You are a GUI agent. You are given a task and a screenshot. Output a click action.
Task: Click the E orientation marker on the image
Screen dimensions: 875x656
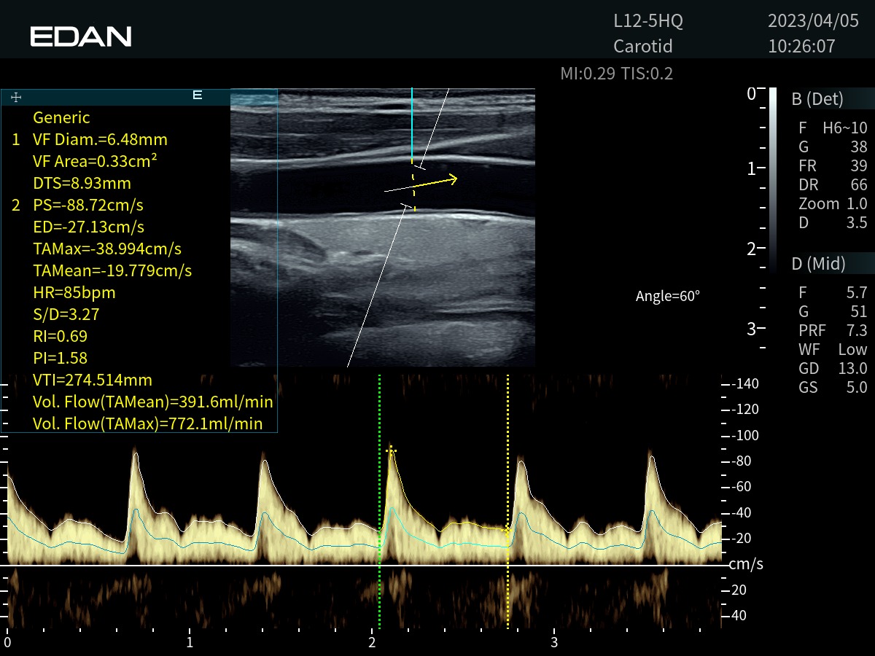click(197, 95)
